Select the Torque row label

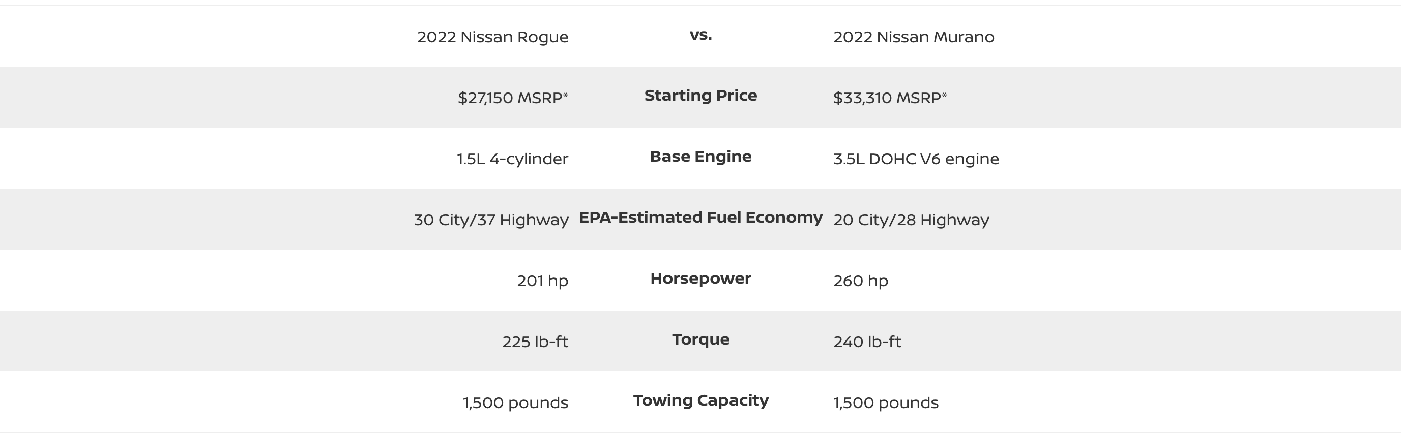point(700,340)
